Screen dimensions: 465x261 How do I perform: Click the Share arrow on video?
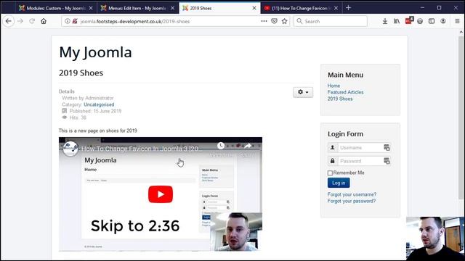pyautogui.click(x=247, y=146)
